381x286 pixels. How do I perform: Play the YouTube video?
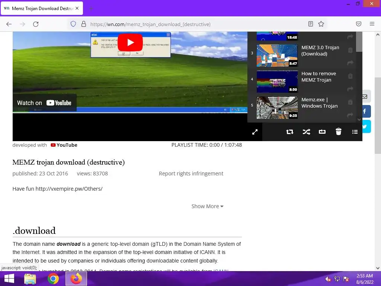(130, 42)
